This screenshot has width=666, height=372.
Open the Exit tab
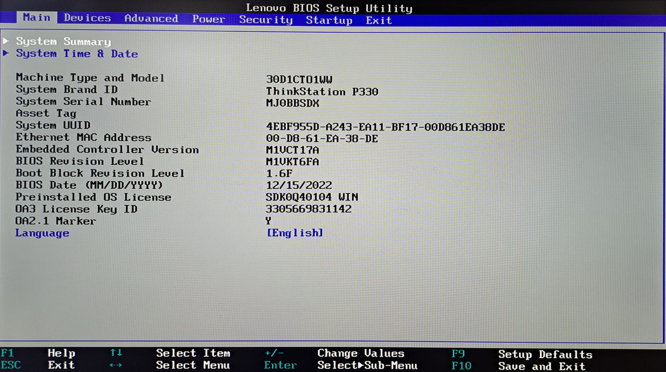coord(379,20)
